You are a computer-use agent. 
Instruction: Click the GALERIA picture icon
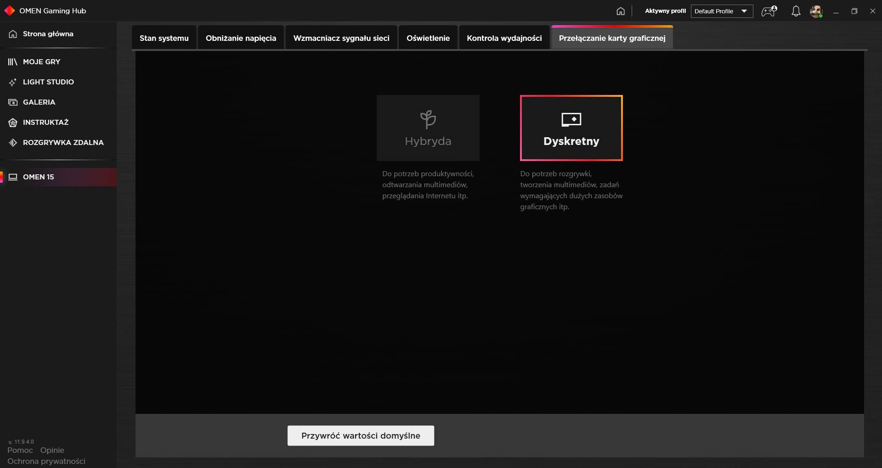click(13, 102)
